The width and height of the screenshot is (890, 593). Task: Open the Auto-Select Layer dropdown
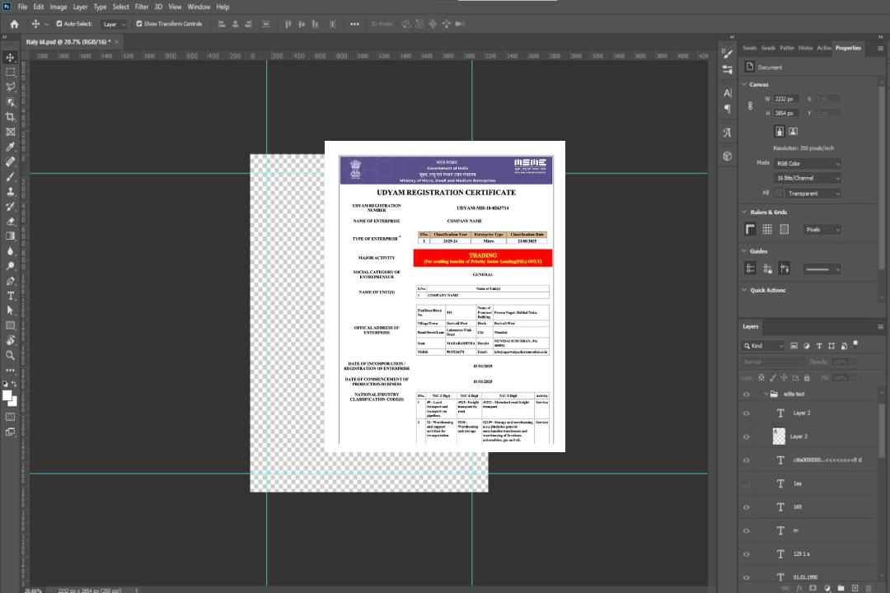114,24
